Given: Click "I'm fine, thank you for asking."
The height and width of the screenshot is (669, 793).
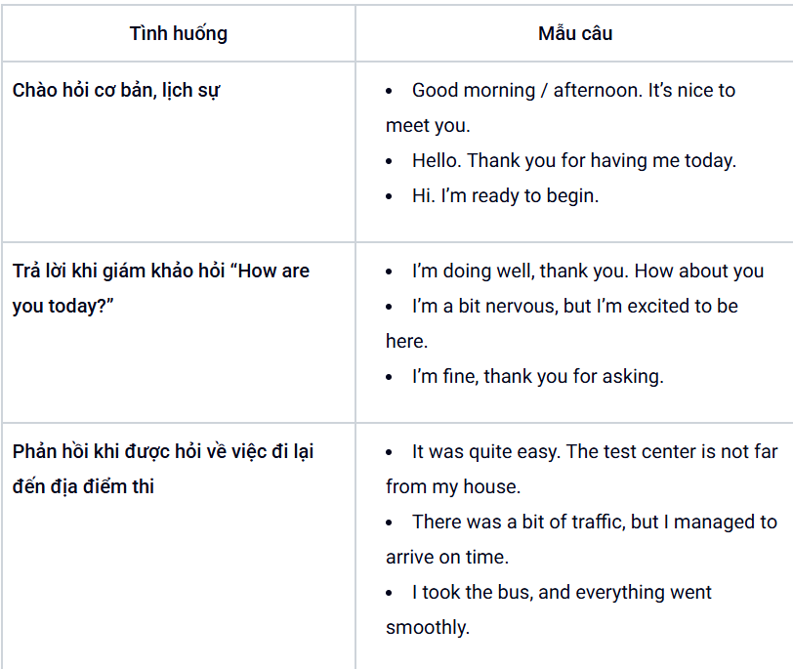Looking at the screenshot, I should (x=537, y=376).
